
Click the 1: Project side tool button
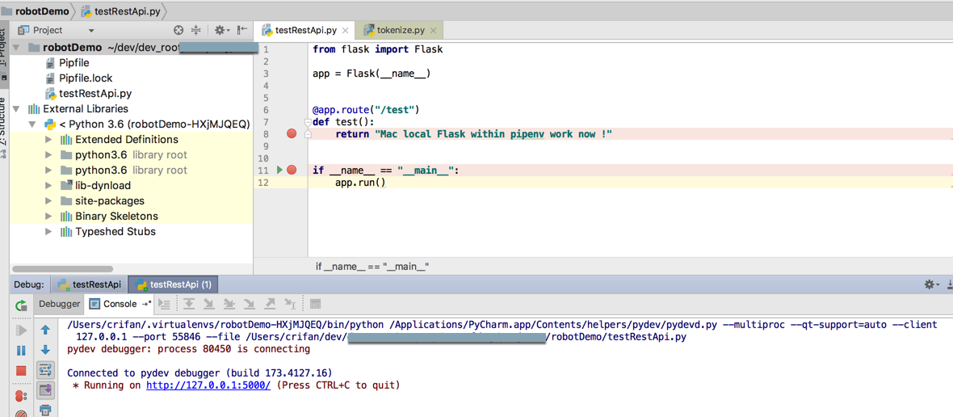click(4, 53)
